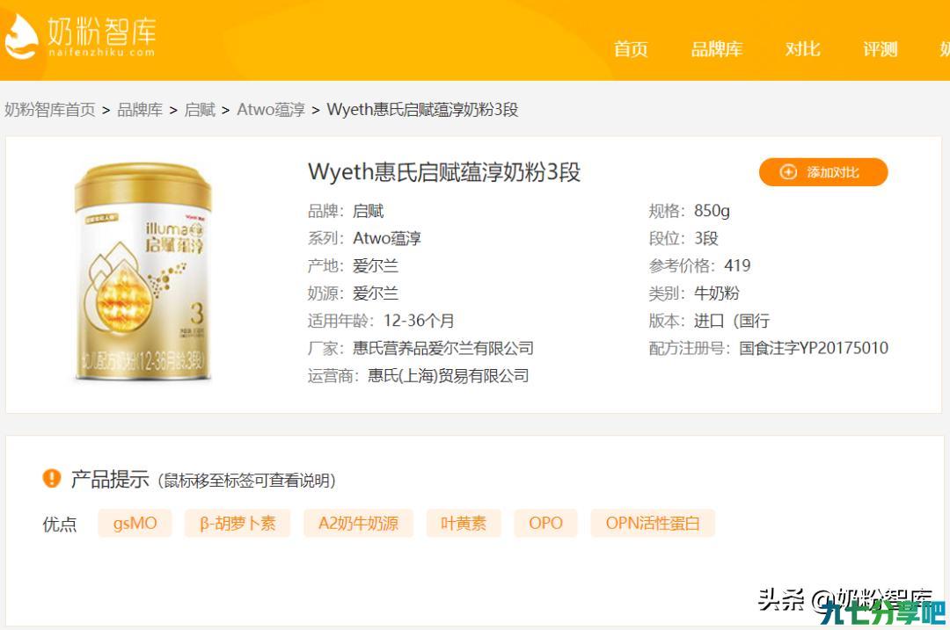The width and height of the screenshot is (950, 630).
Task: Select the OPN活性蛋白 advantage tag
Action: click(653, 523)
